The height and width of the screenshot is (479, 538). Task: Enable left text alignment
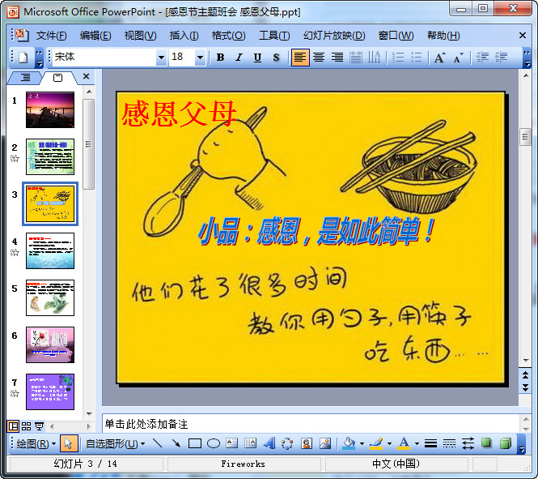(x=300, y=58)
